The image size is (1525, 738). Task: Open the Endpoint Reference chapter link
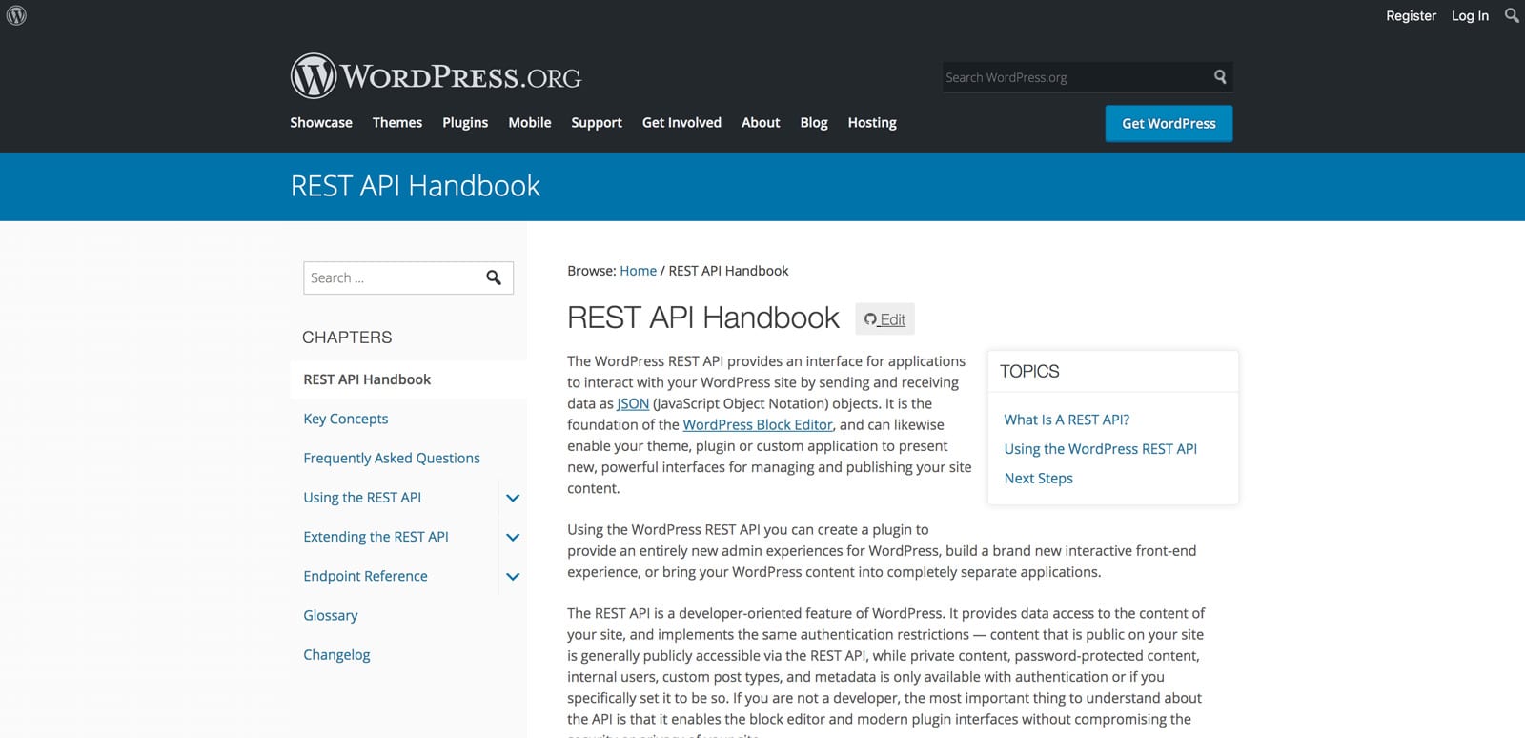[365, 576]
